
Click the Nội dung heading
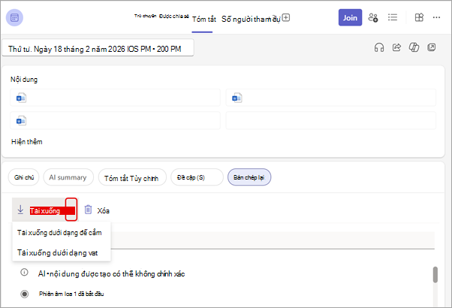click(24, 80)
